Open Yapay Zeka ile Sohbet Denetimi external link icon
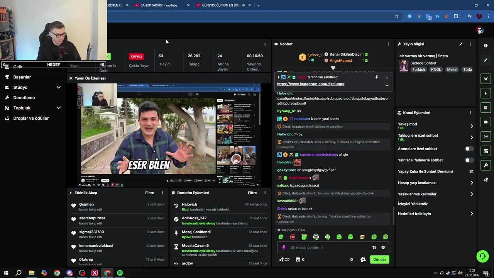Screen dimensions: 494x278 [x=472, y=171]
